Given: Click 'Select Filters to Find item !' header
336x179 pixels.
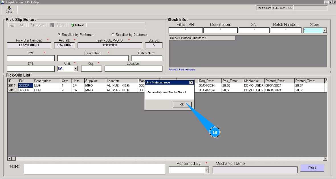Looking at the screenshot, I should (x=202, y=38).
